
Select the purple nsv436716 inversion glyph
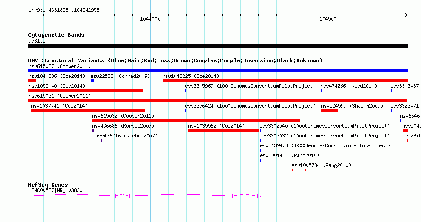click(98, 140)
